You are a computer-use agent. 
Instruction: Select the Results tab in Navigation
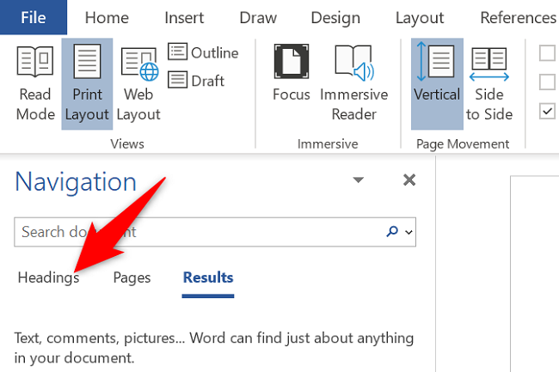[207, 277]
